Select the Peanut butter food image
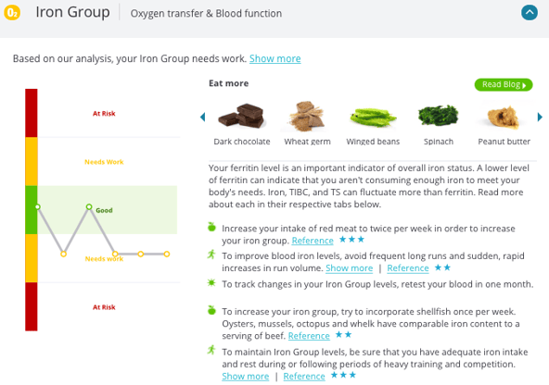 point(504,118)
